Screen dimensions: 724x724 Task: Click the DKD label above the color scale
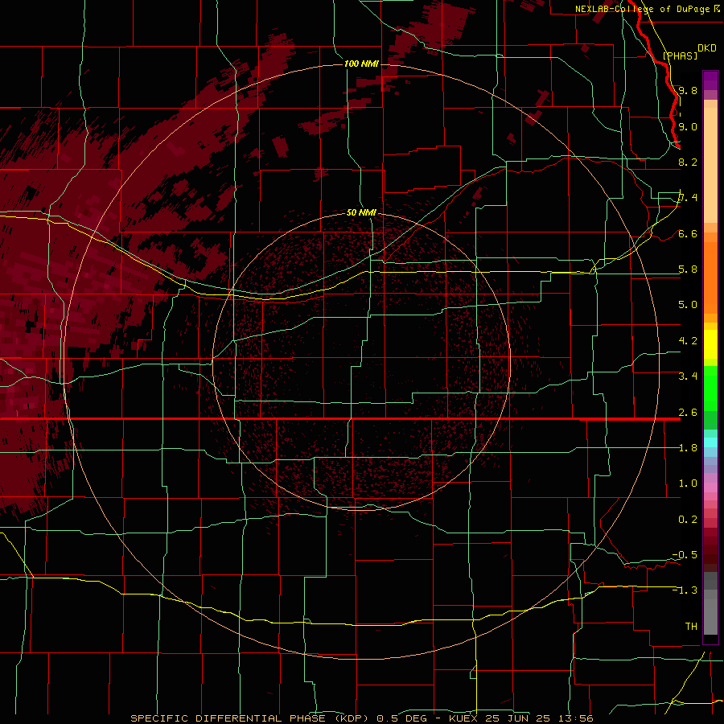click(x=707, y=48)
